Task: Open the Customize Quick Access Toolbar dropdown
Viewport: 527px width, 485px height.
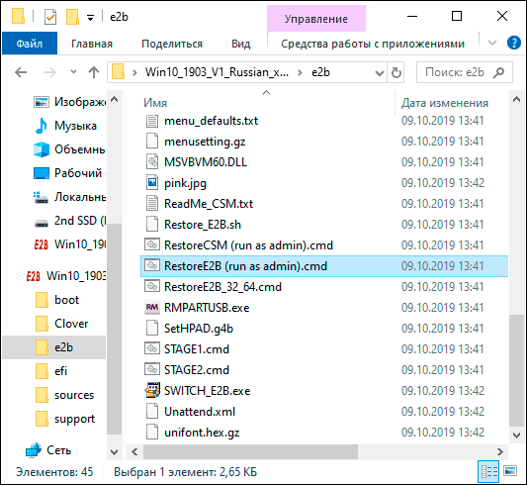Action: point(90,18)
